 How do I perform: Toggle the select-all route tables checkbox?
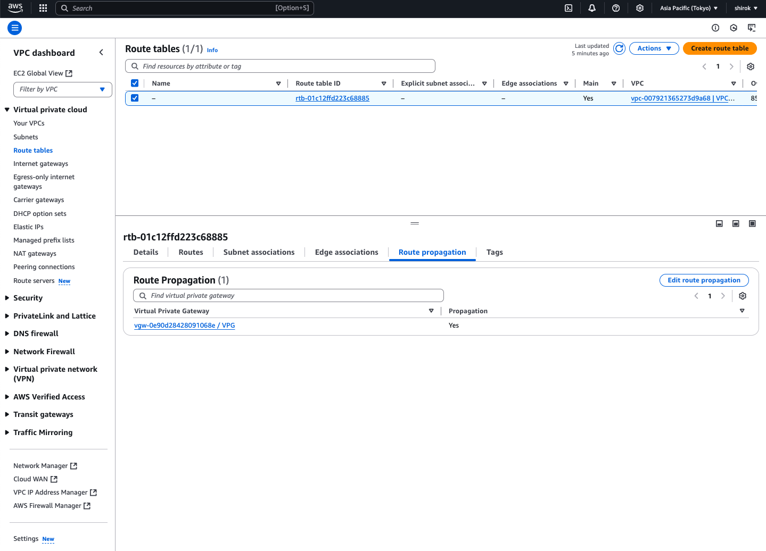click(135, 83)
